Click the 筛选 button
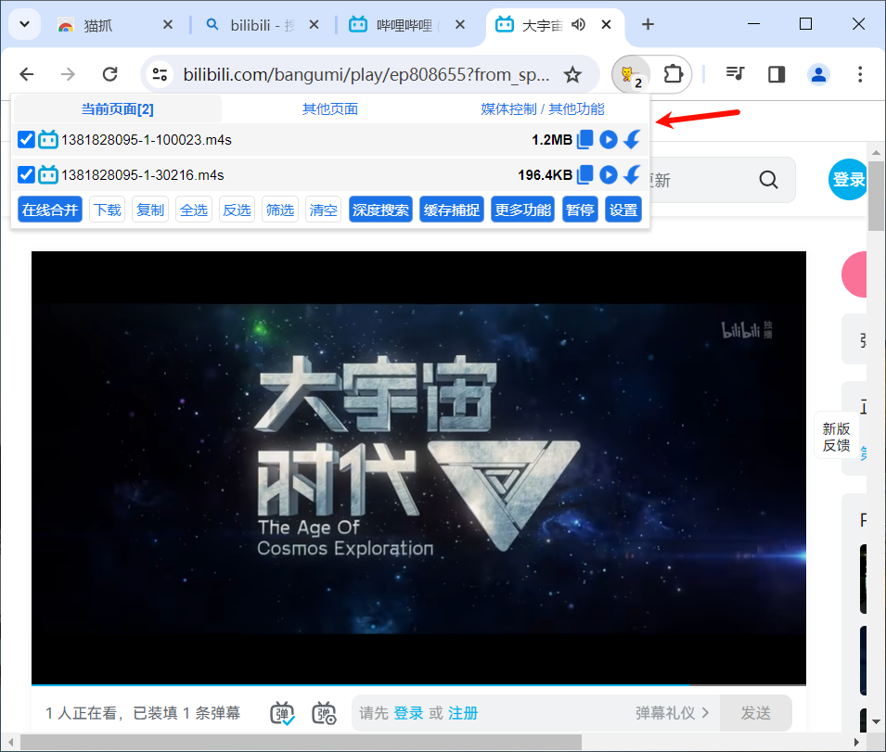This screenshot has width=886, height=752. [279, 210]
